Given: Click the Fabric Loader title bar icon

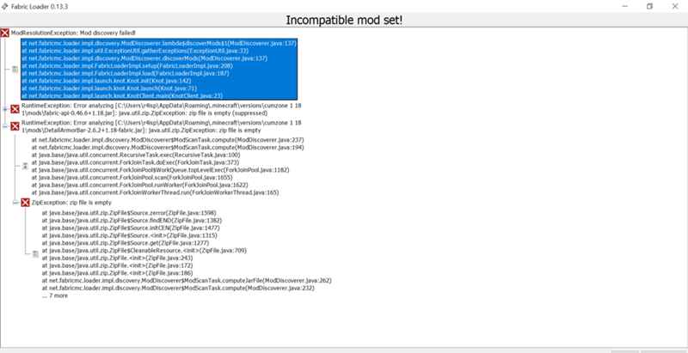Looking at the screenshot, I should [8, 6].
